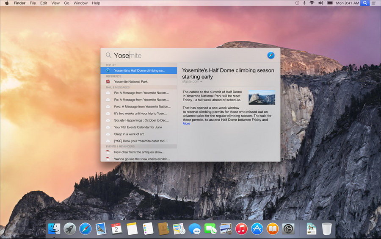The image size is (381, 239).
Task: Click the article headline in preview pane
Action: [x=228, y=73]
